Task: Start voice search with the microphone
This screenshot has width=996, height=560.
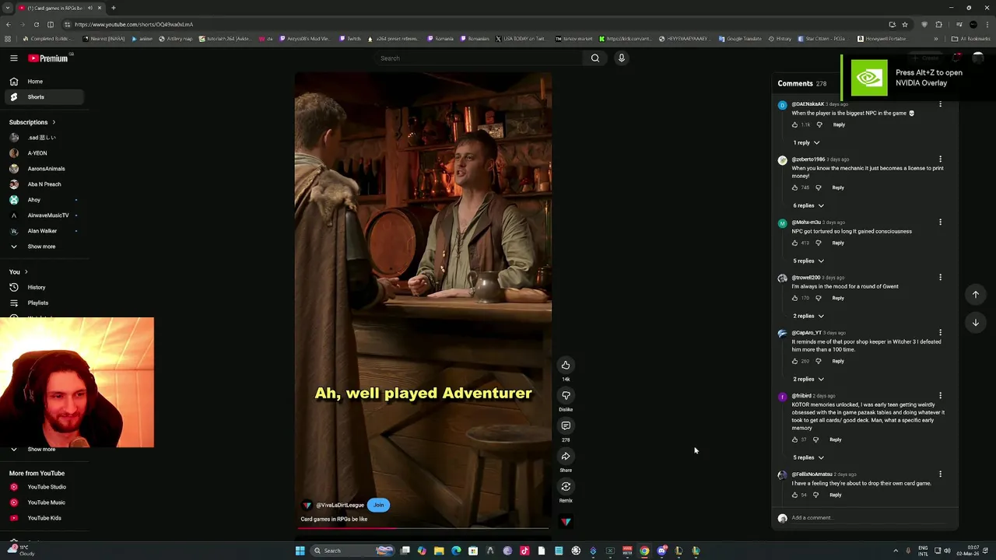Action: coord(621,58)
